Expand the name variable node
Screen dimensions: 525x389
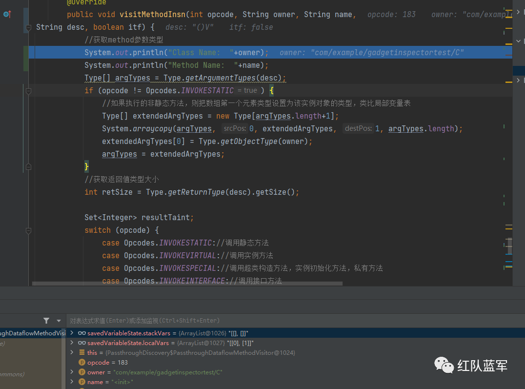tap(72, 382)
